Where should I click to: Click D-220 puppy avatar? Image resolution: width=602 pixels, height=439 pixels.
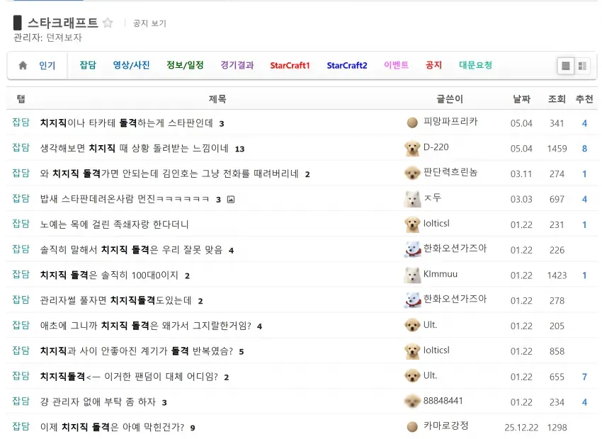click(412, 148)
